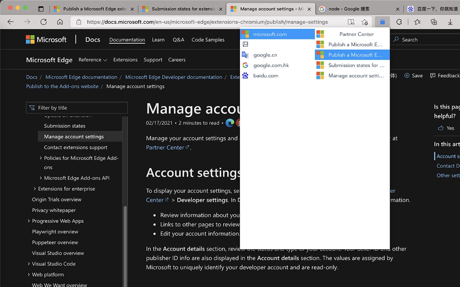Open the Downloads arrow icon
The image size is (460, 287).
click(450, 22)
